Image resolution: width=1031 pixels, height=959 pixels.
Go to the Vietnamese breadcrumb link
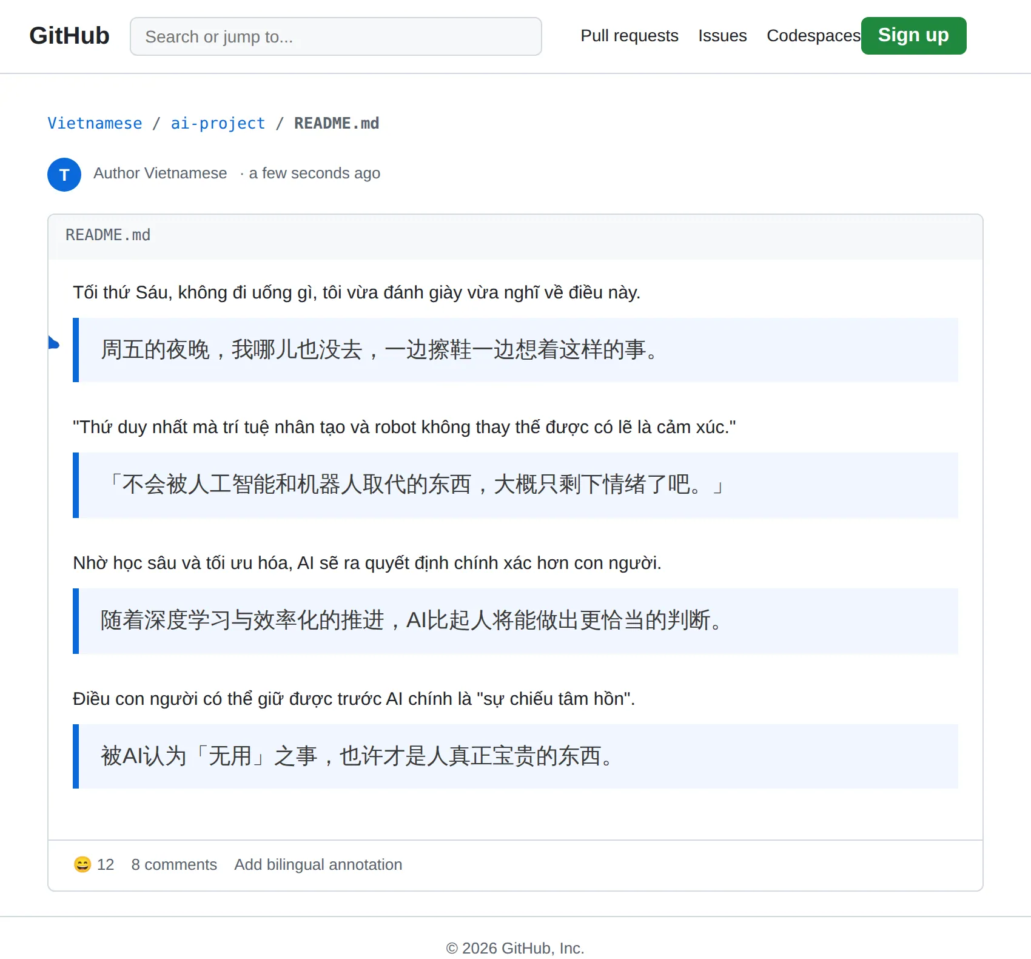click(95, 123)
